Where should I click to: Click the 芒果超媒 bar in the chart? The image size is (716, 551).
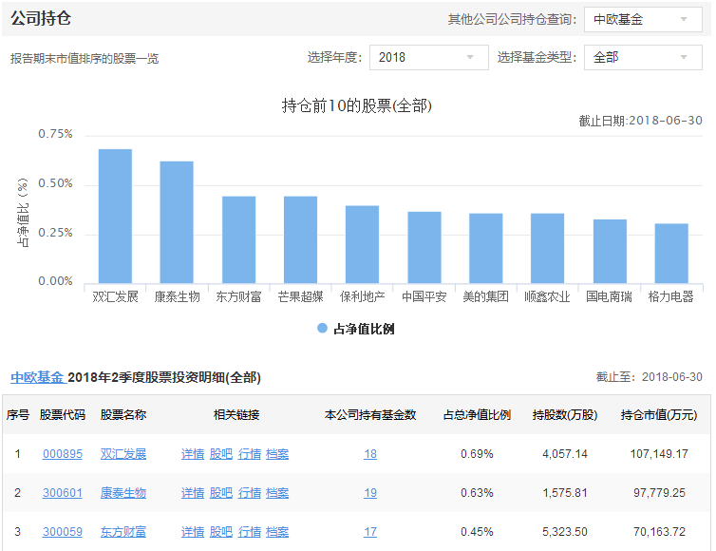(x=300, y=239)
